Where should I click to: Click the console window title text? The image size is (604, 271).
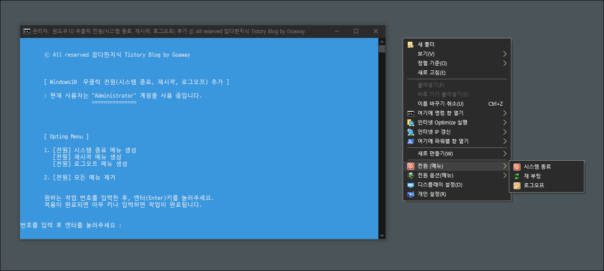point(169,32)
